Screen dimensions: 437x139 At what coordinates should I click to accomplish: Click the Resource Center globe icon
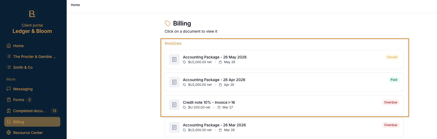9,132
